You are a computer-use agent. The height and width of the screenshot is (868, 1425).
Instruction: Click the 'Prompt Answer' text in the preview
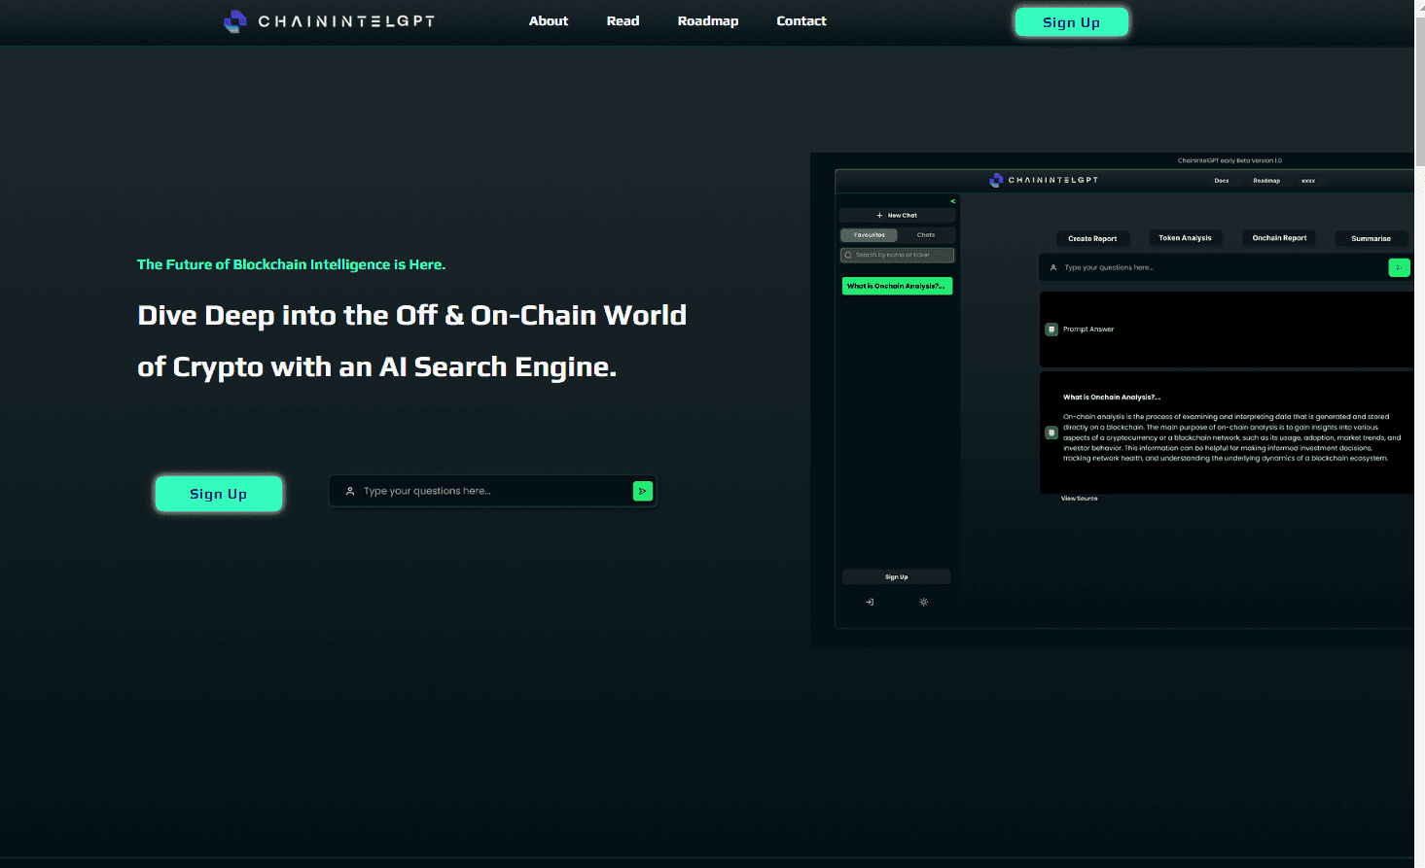[1088, 330]
